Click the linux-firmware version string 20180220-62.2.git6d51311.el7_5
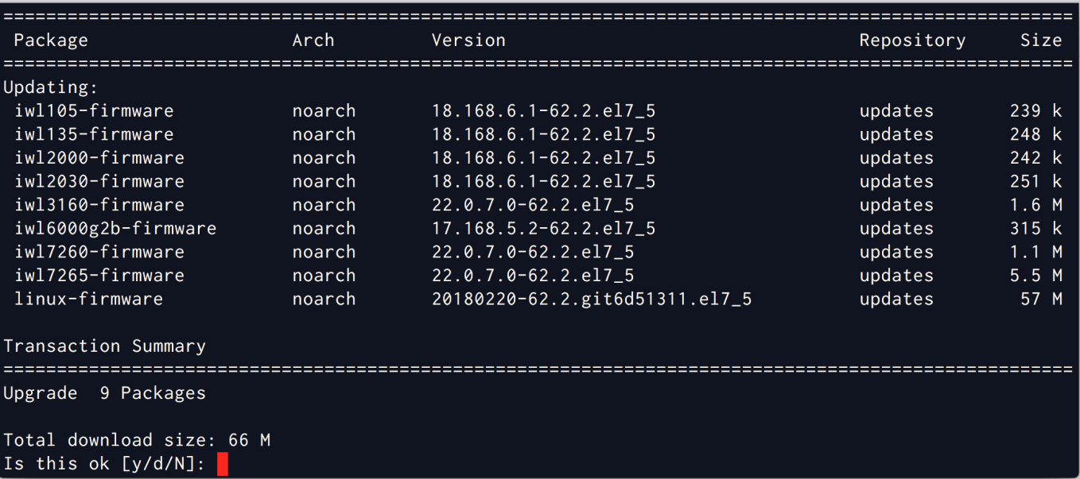The width and height of the screenshot is (1080, 479). click(x=592, y=299)
